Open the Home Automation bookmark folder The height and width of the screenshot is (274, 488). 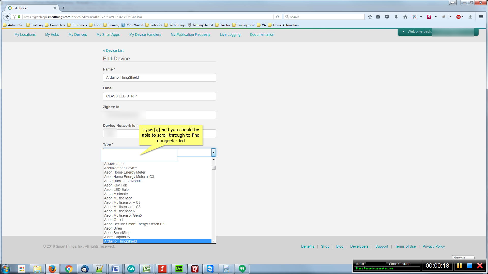click(286, 25)
